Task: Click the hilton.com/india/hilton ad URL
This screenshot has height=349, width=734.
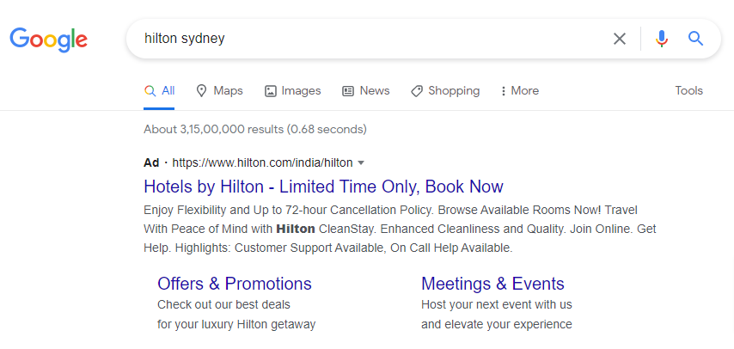Action: click(262, 162)
